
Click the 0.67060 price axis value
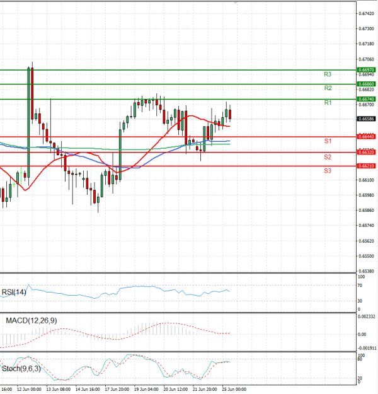click(367, 59)
